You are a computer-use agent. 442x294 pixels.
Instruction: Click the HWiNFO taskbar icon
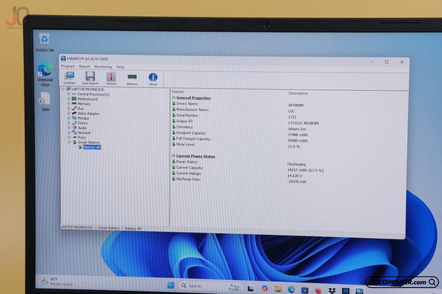[359, 291]
